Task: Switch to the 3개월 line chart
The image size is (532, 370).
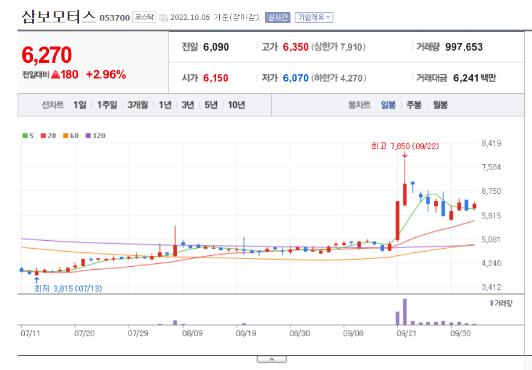Action: tap(138, 105)
